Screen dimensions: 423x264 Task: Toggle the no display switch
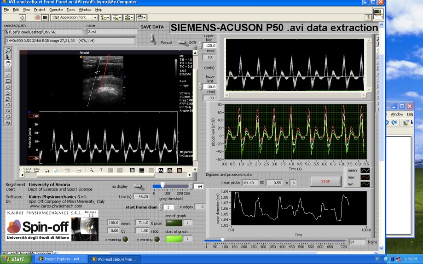point(138,186)
